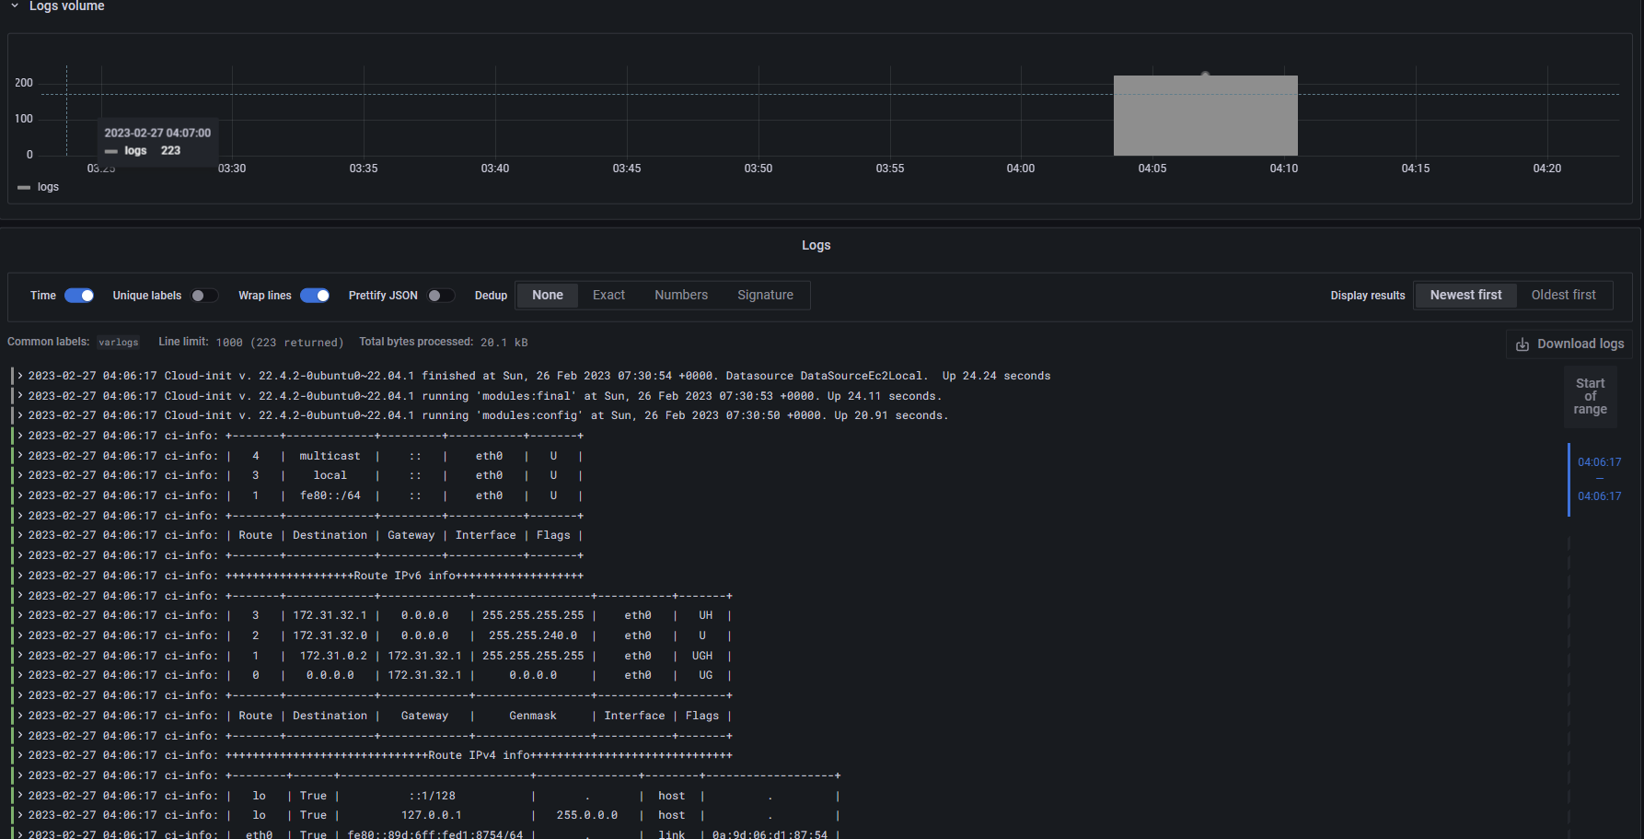This screenshot has height=839, width=1644.
Task: Toggle the Time switch
Action: click(79, 296)
